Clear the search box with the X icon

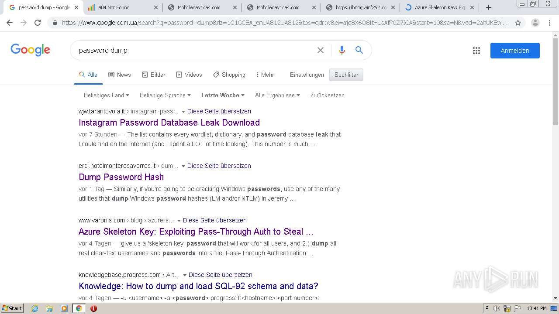(321, 50)
